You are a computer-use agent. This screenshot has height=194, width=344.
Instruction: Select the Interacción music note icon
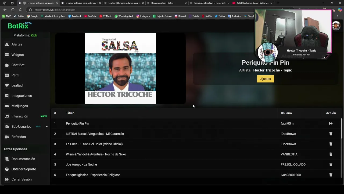click(x=7, y=116)
